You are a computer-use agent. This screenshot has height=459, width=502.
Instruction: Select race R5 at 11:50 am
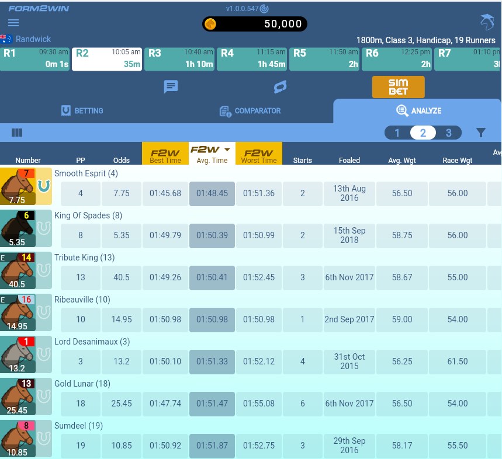[324, 59]
